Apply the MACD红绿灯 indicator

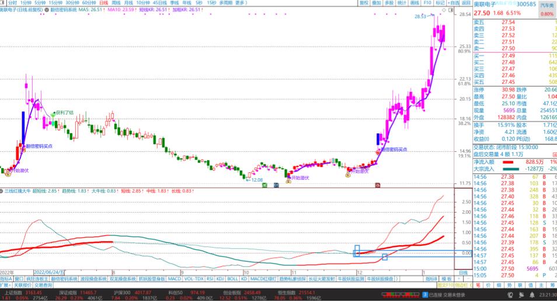(x=263, y=279)
